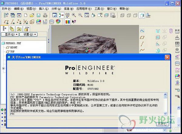Open the 分析(A) menu
Screen dimensions: 182x134
point(56,9)
